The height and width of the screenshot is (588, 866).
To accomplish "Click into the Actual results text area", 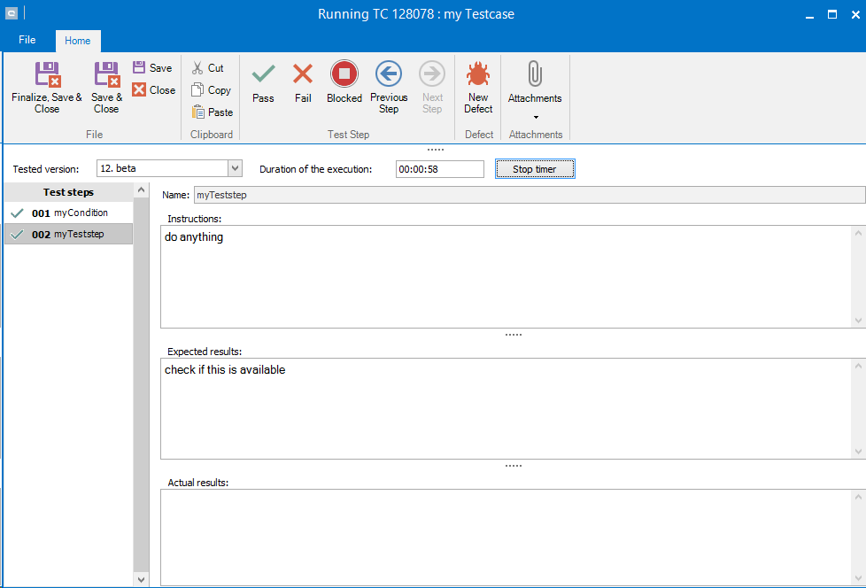I will tap(505, 536).
